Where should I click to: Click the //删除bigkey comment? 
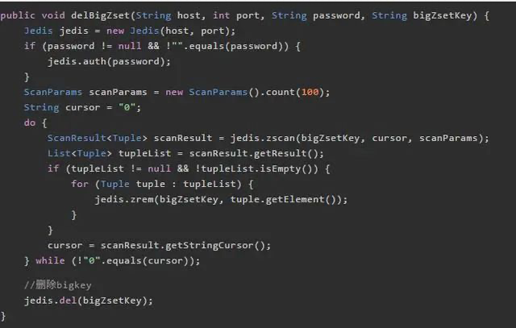(57, 285)
